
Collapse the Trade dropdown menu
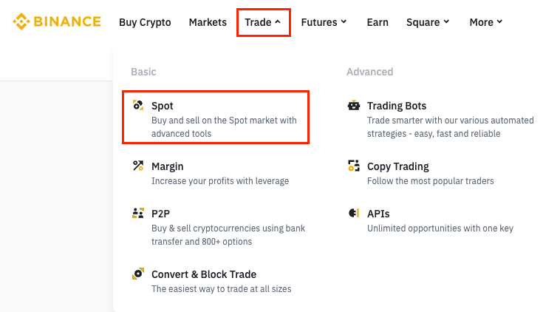point(263,22)
